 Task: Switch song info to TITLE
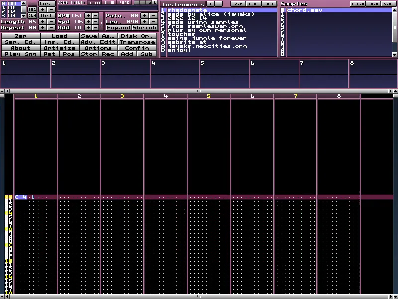[95, 3]
